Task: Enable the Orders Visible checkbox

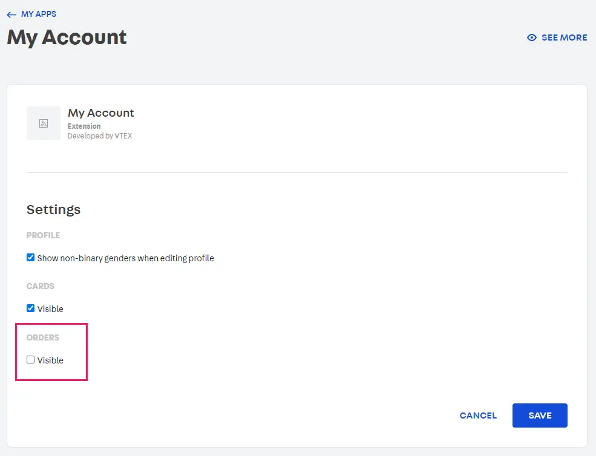Action: [31, 360]
